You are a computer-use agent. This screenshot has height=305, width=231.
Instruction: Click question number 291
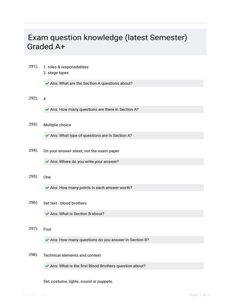coord(33,66)
